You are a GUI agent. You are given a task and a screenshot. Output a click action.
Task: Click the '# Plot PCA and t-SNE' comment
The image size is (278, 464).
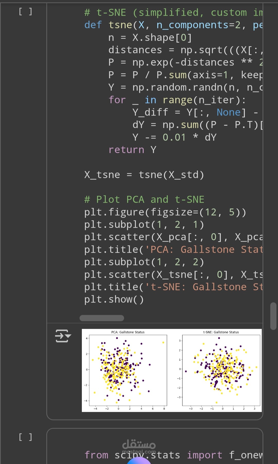tap(144, 199)
